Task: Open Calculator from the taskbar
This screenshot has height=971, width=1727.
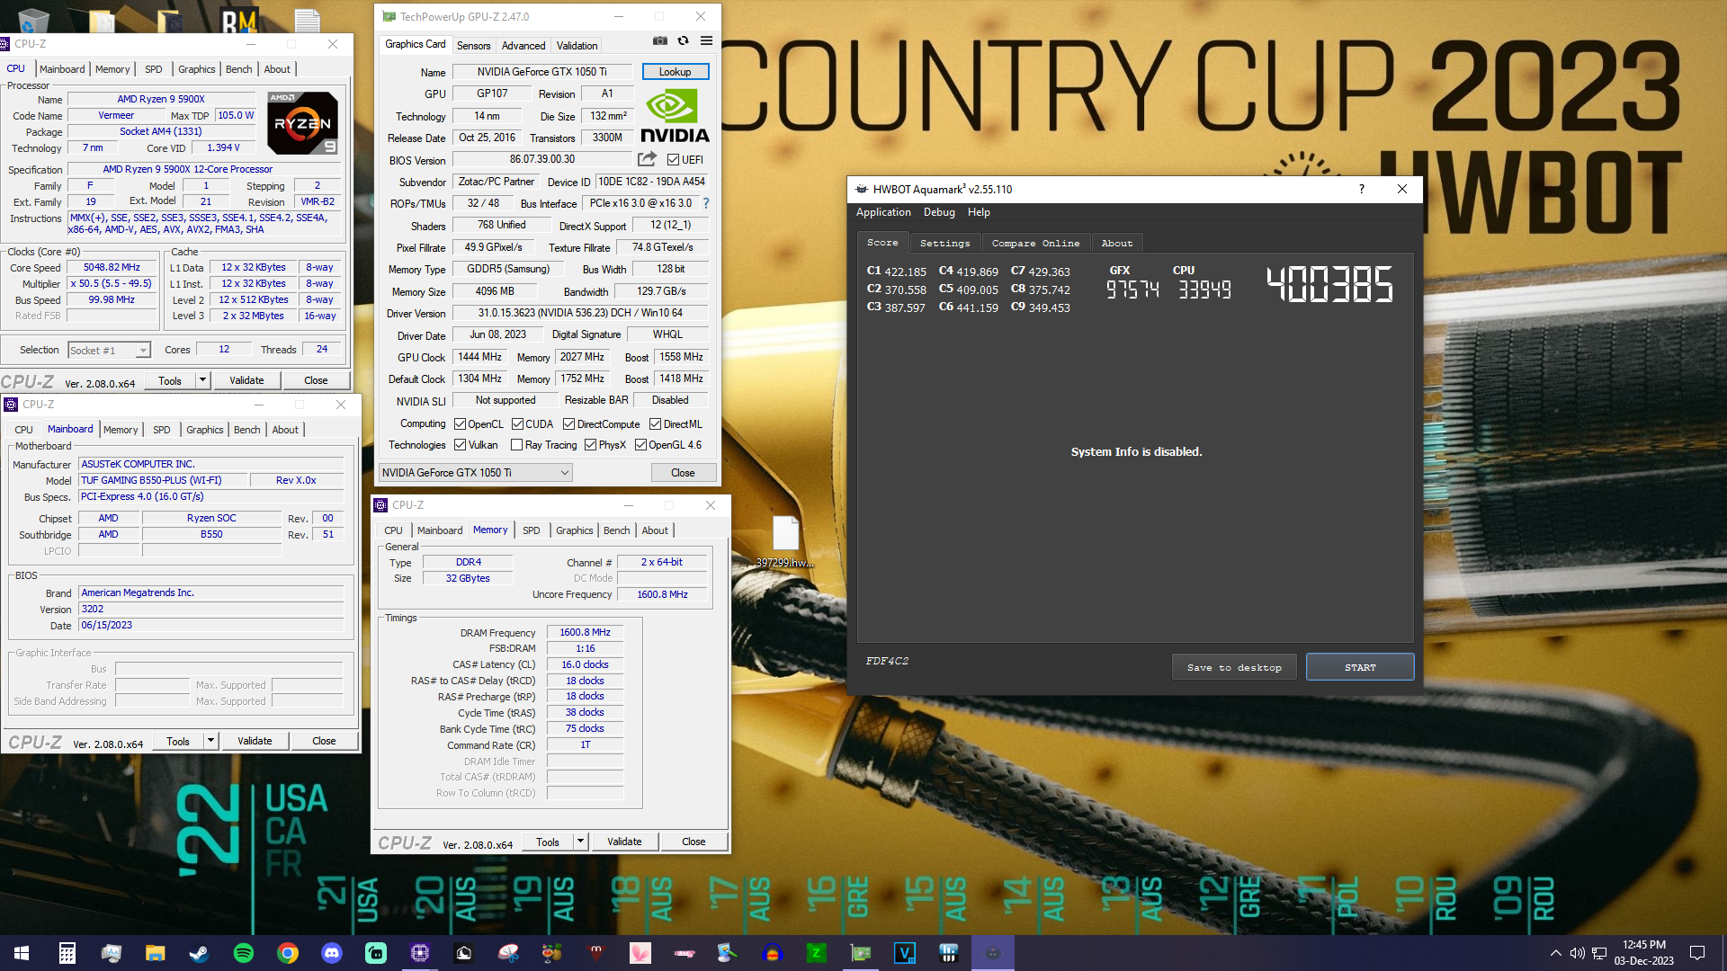Action: 67,953
